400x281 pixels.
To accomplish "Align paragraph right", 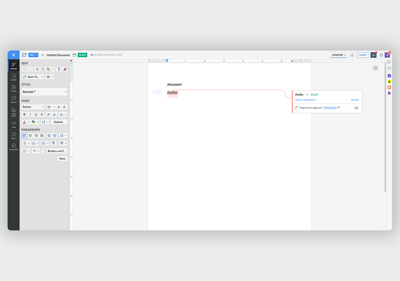I will click(36, 136).
